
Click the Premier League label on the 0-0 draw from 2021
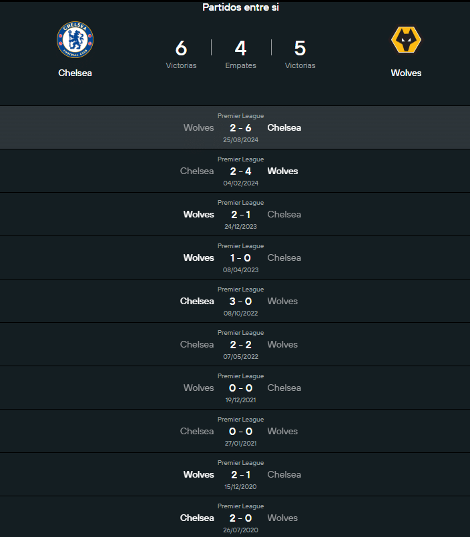point(240,376)
